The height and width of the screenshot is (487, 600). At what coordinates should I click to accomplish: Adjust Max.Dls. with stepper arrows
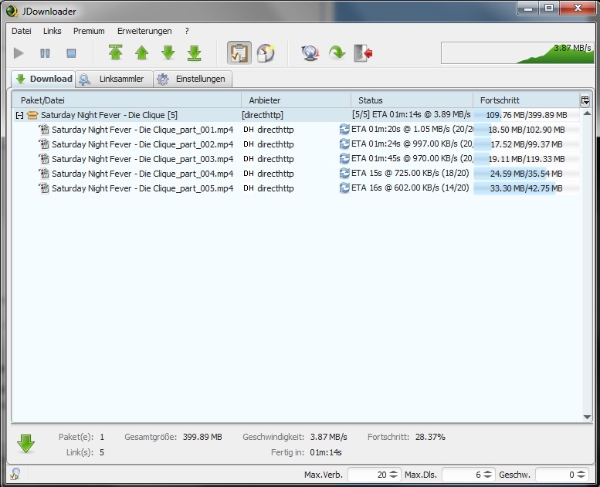pyautogui.click(x=487, y=475)
